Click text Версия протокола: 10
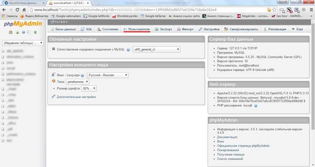The width and height of the screenshot is (315, 167). point(232,61)
